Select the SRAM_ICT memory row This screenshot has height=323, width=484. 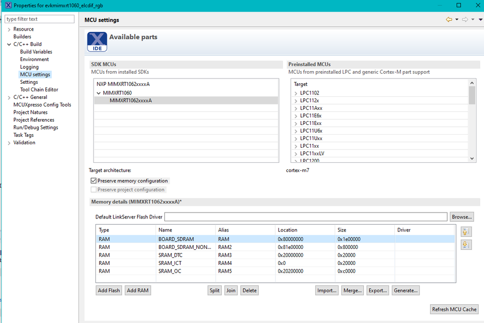coord(275,263)
